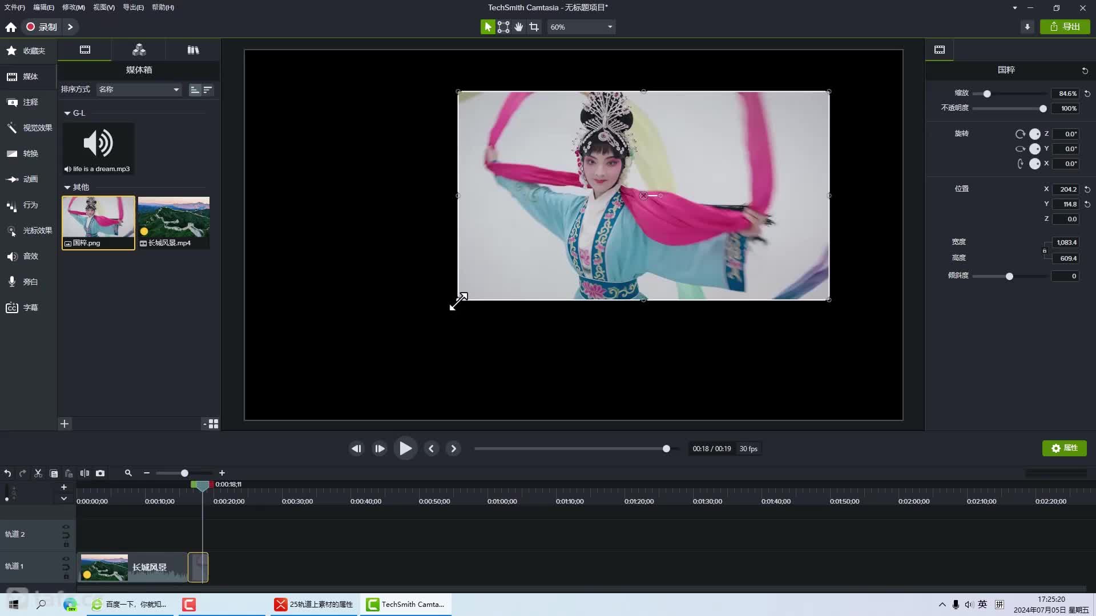Open the shapes assets tab icon
This screenshot has width=1096, height=616.
tap(139, 50)
